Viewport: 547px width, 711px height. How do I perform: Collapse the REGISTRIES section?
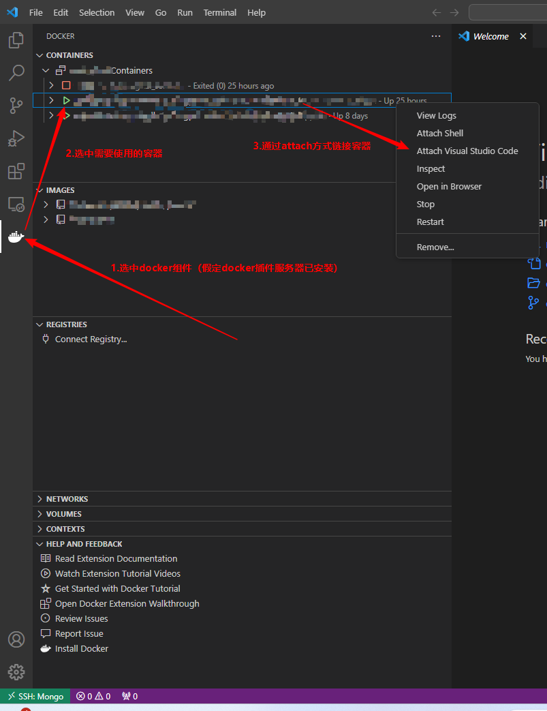tap(40, 324)
